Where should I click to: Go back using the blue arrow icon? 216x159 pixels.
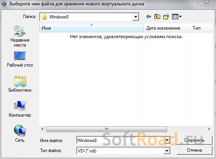point(149,17)
